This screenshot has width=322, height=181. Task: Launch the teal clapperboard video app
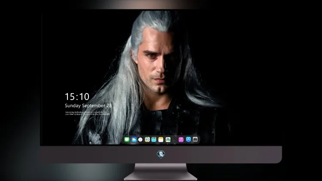pyautogui.click(x=154, y=139)
